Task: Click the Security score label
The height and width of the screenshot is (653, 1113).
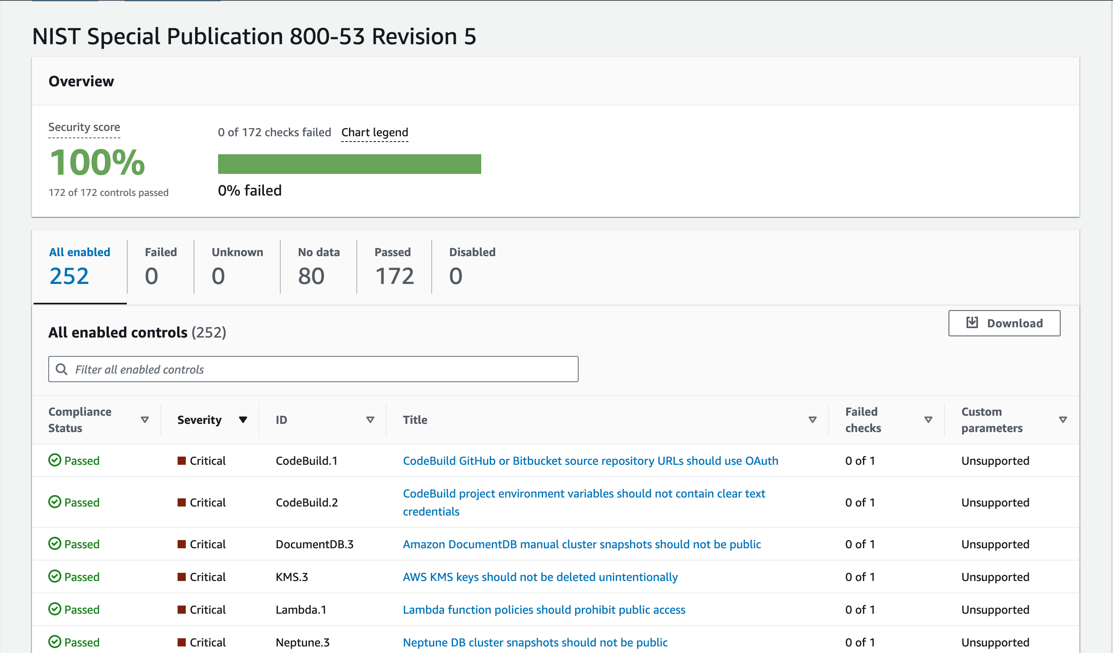Action: click(x=84, y=127)
